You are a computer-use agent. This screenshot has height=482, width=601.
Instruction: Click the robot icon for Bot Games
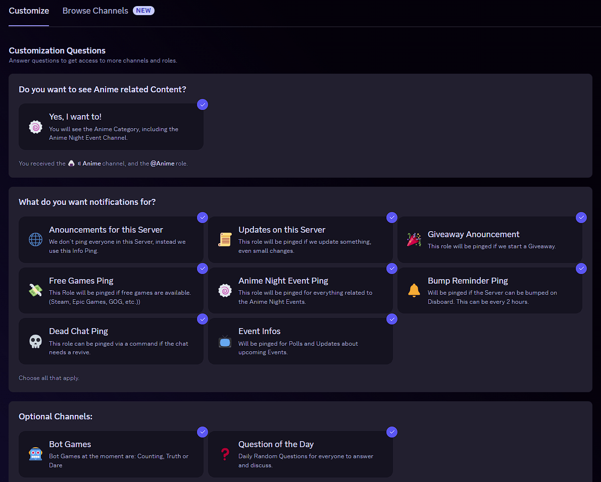click(35, 454)
